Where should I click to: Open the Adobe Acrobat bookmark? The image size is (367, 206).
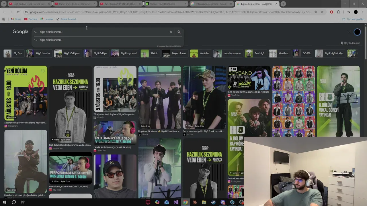pos(66,19)
